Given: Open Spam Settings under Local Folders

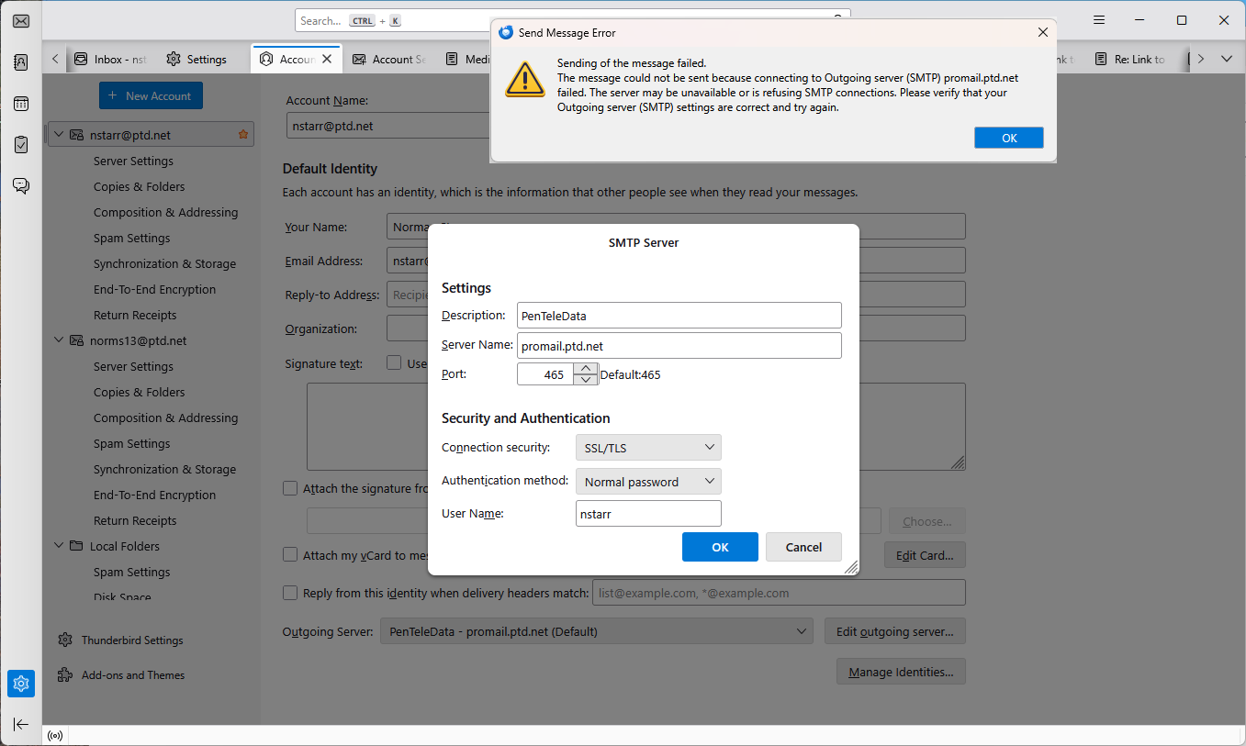Looking at the screenshot, I should click(x=132, y=572).
